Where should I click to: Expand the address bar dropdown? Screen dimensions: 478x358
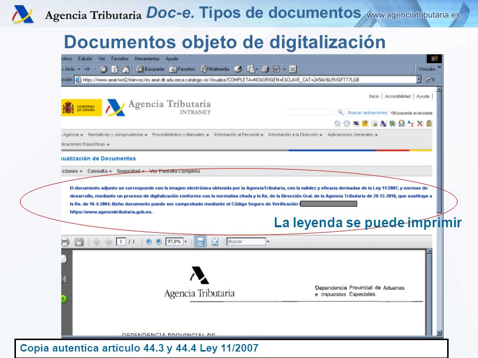[419, 80]
